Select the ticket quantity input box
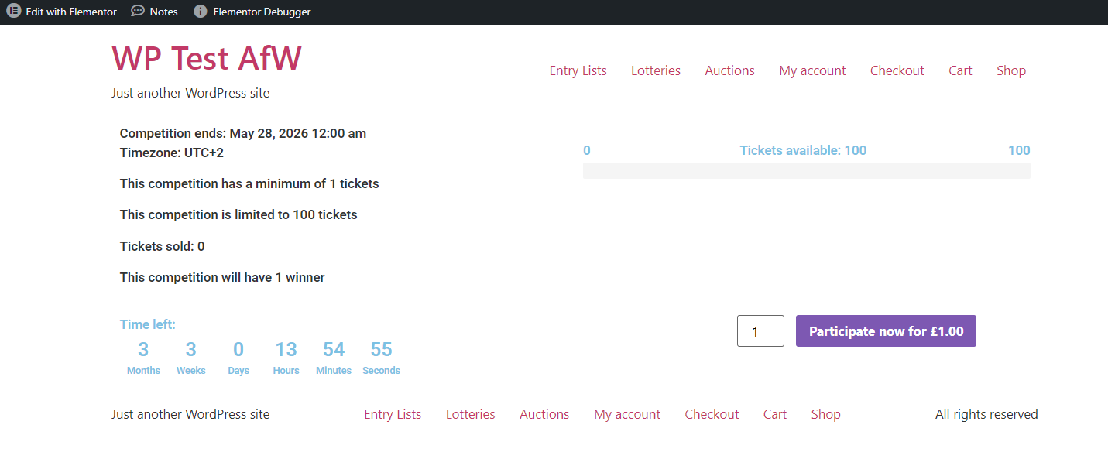Viewport: 1108px width, 473px height. pyautogui.click(x=760, y=331)
